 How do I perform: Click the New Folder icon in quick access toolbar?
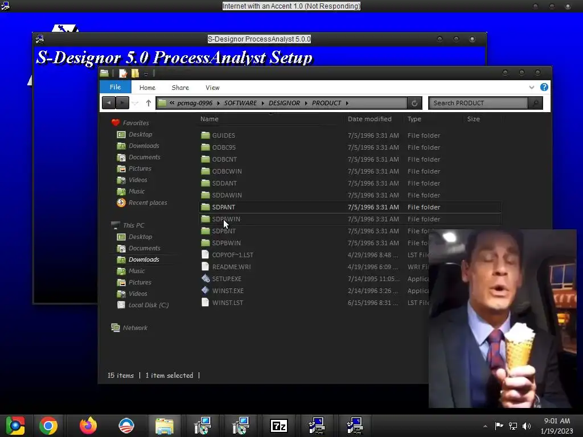tap(135, 73)
